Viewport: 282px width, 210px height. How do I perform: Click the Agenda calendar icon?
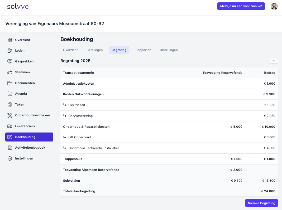pos(10,94)
